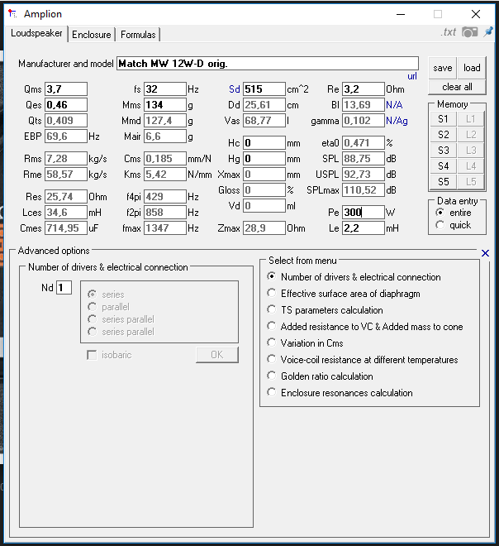
Task: Click the Qms input field
Action: point(66,89)
